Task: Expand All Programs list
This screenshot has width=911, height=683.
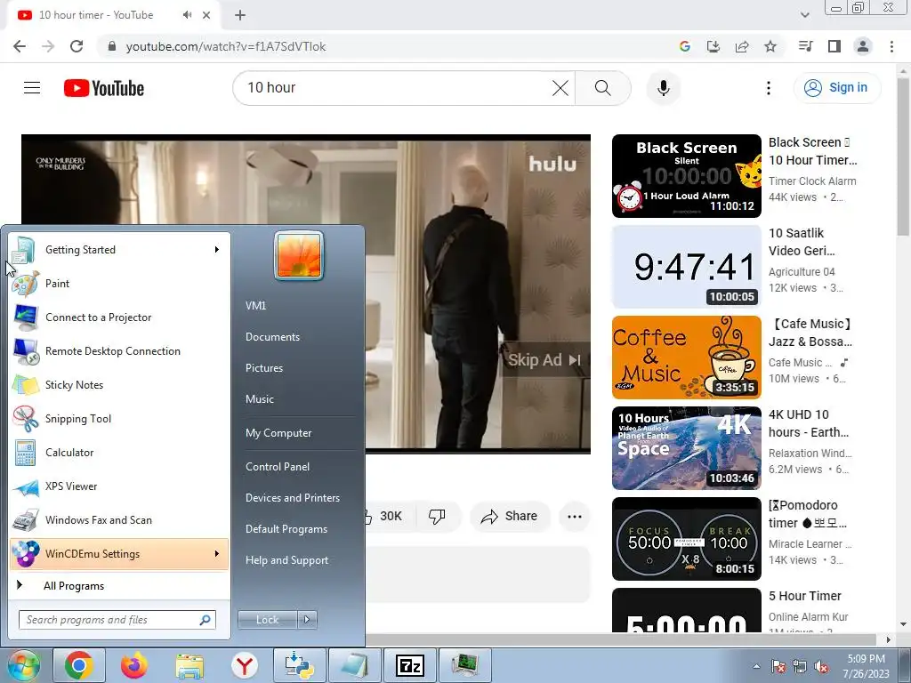Action: [119, 585]
